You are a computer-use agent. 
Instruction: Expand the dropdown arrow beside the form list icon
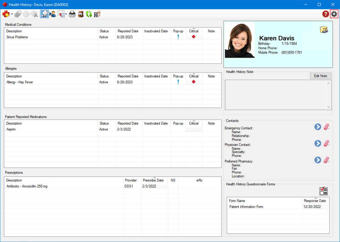(x=66, y=14)
